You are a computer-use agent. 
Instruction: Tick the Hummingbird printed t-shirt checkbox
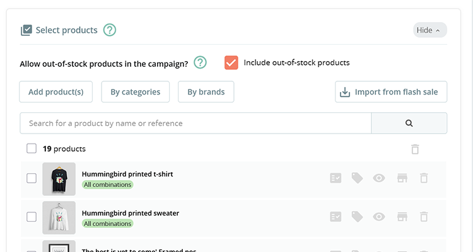pyautogui.click(x=32, y=178)
